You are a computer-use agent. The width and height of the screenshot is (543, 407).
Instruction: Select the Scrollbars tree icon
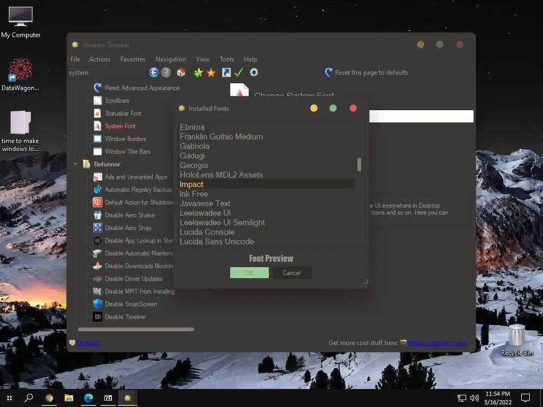[x=98, y=101]
